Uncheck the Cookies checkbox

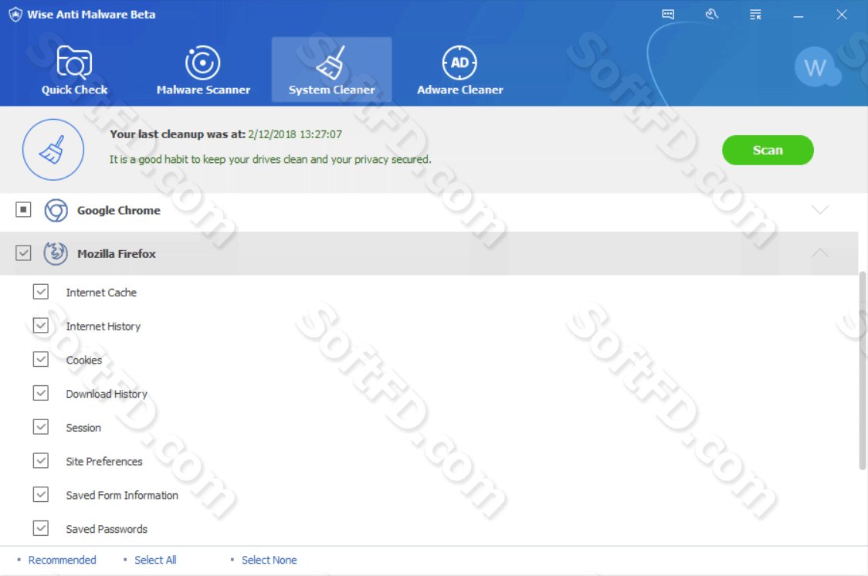coord(40,359)
